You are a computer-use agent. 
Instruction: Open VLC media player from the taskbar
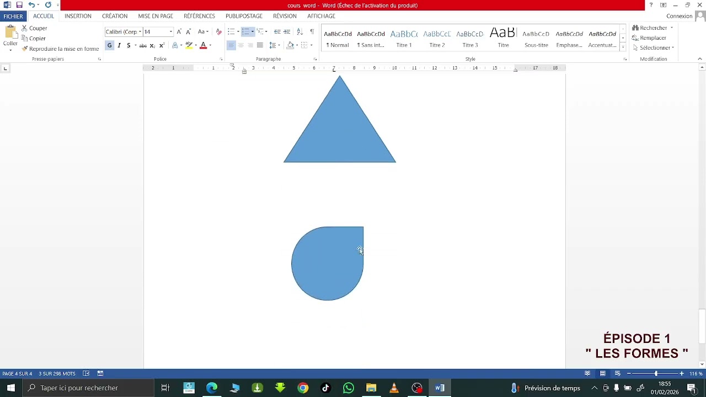(394, 388)
